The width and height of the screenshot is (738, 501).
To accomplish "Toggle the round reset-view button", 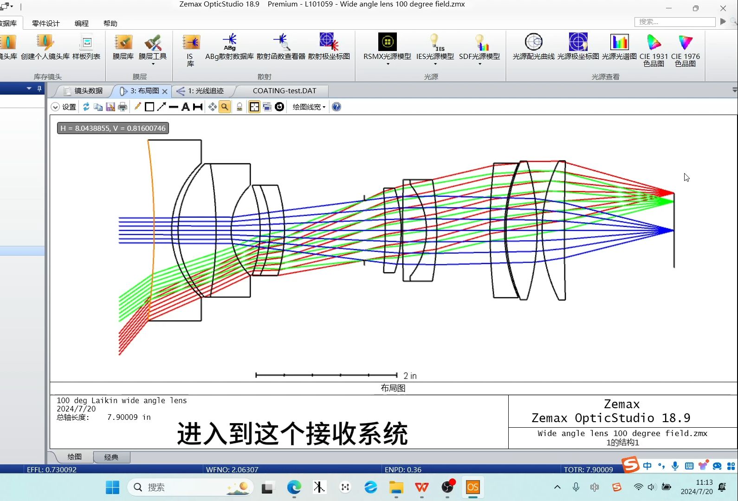I will point(279,107).
